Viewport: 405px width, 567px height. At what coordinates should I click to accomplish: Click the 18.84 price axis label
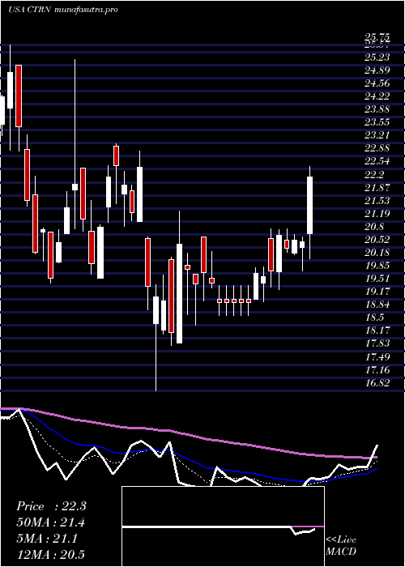(x=377, y=305)
